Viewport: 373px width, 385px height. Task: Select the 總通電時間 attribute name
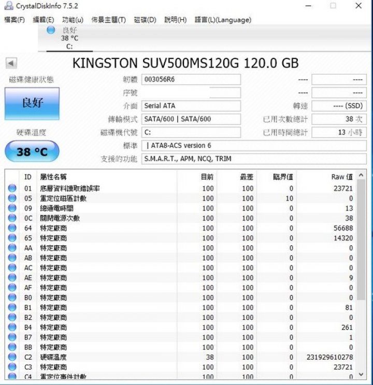pyautogui.click(x=56, y=208)
